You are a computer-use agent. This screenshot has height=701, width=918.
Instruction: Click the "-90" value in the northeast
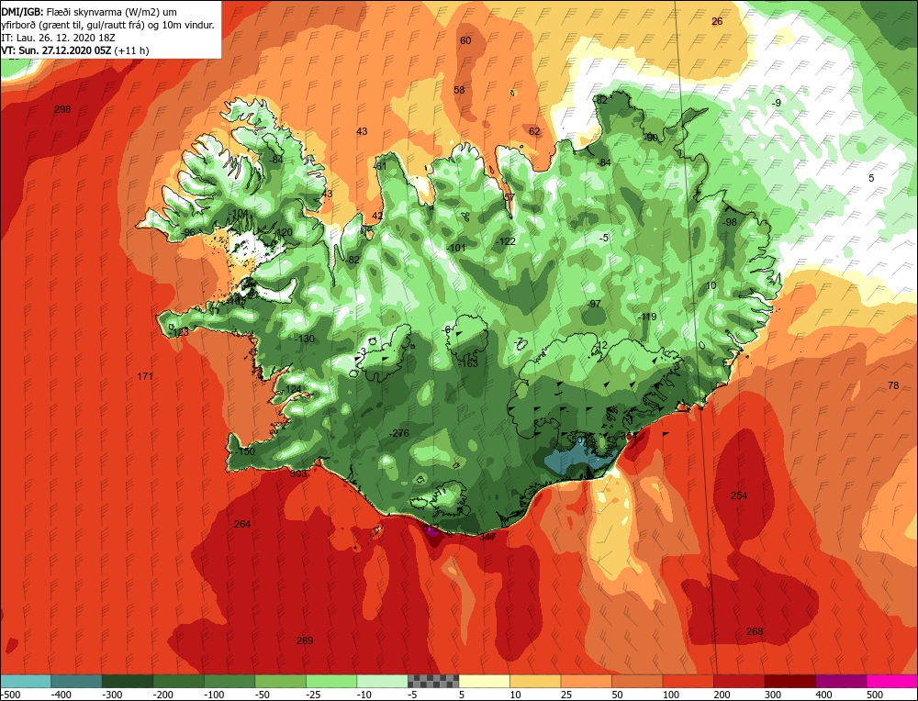click(x=651, y=139)
